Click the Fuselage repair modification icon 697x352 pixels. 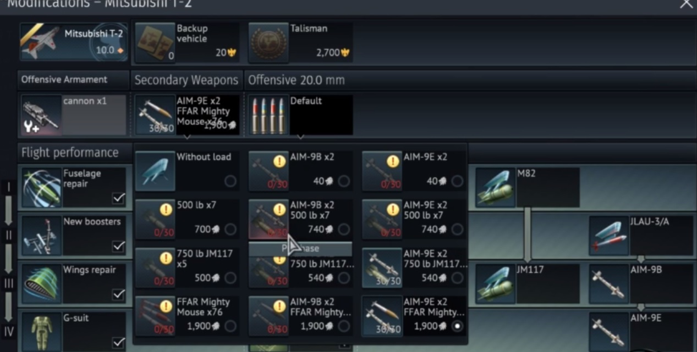coord(41,187)
